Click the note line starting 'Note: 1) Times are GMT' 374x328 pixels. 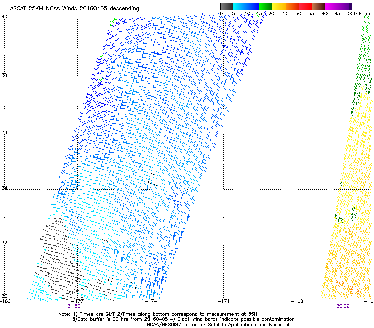tap(158, 314)
